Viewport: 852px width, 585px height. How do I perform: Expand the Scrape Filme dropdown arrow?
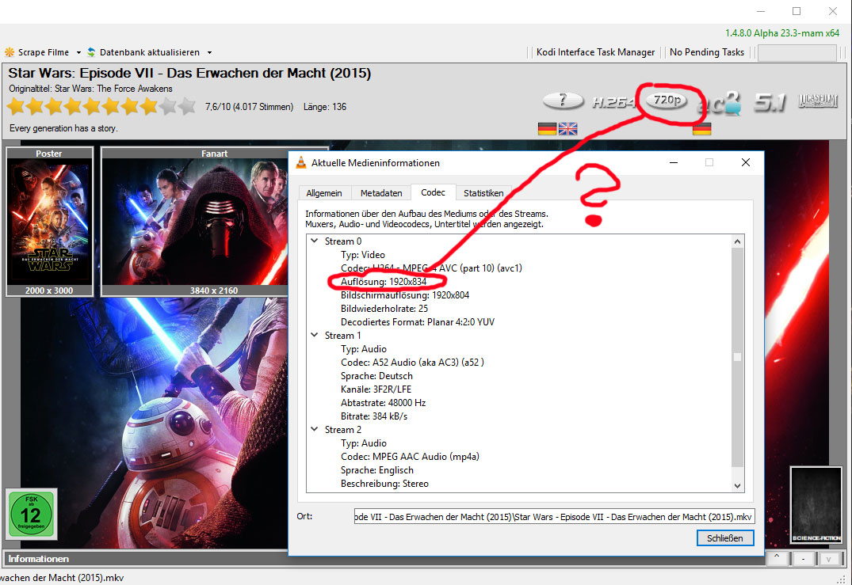[x=78, y=52]
